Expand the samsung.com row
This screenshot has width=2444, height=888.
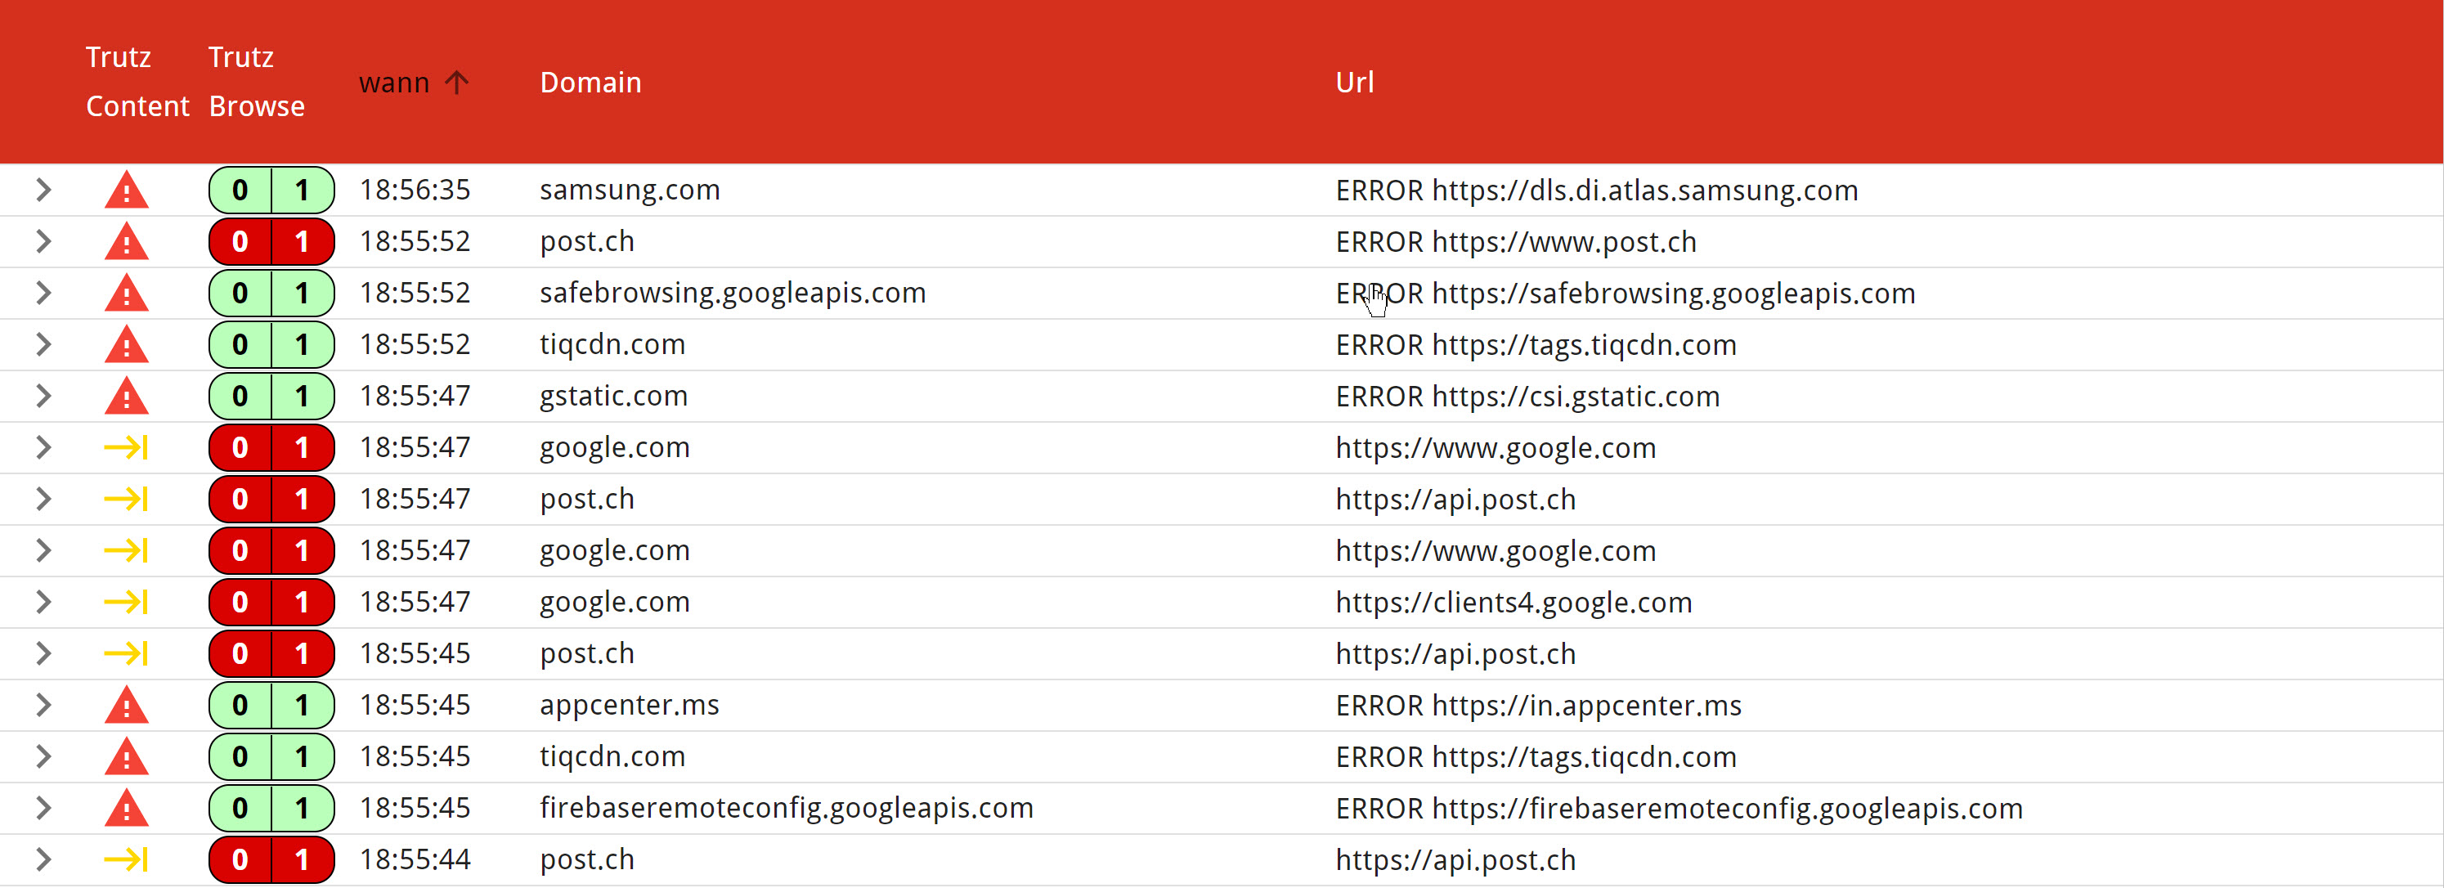click(43, 191)
